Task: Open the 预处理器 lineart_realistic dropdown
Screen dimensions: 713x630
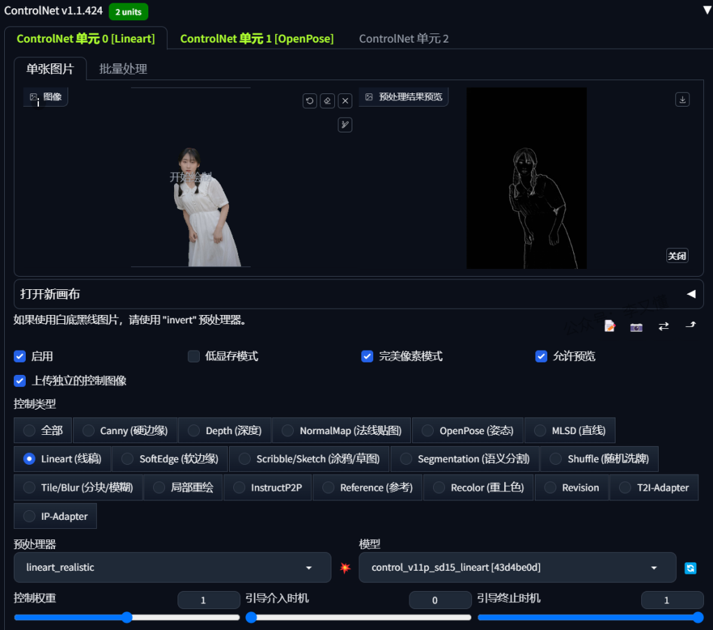Action: (x=172, y=567)
